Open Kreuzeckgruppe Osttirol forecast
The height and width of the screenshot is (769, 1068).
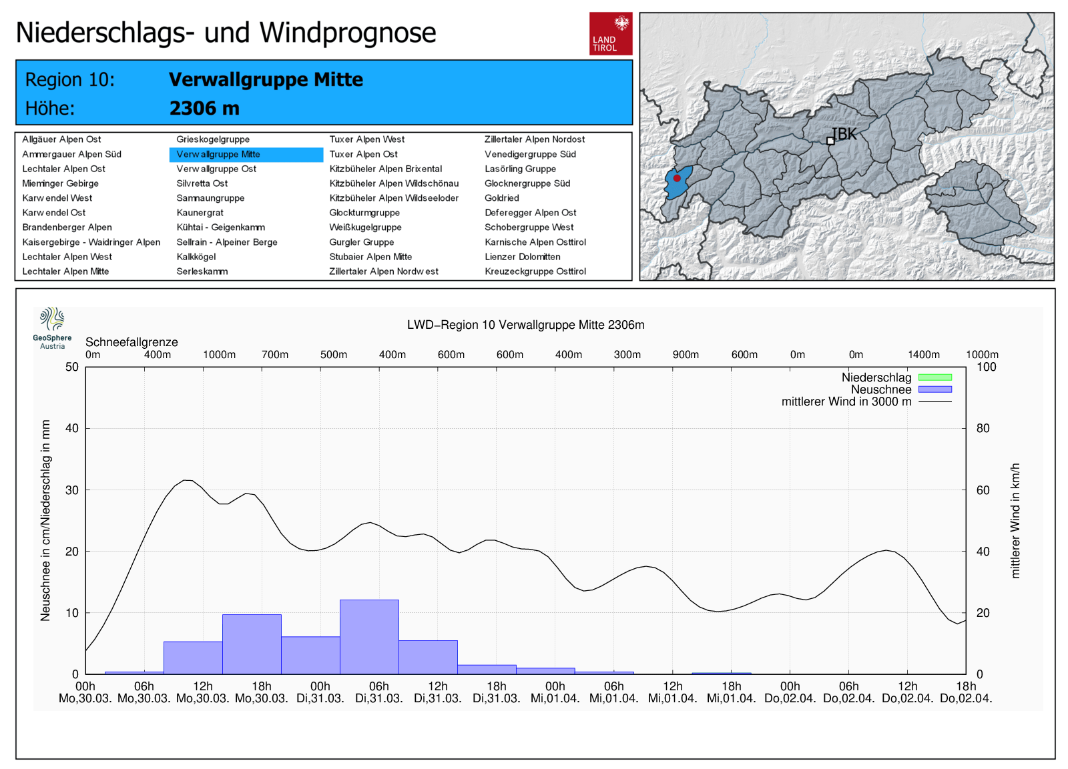(x=535, y=271)
